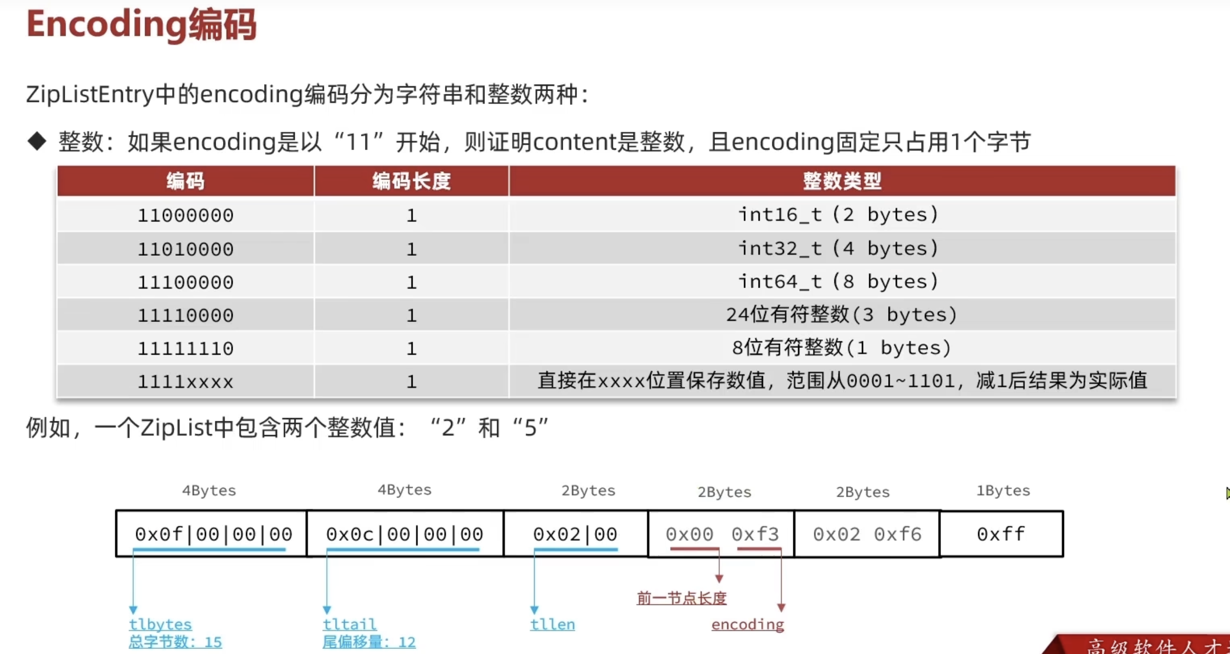This screenshot has height=654, width=1230.
Task: Click the 0xff byte box
Action: click(1000, 534)
